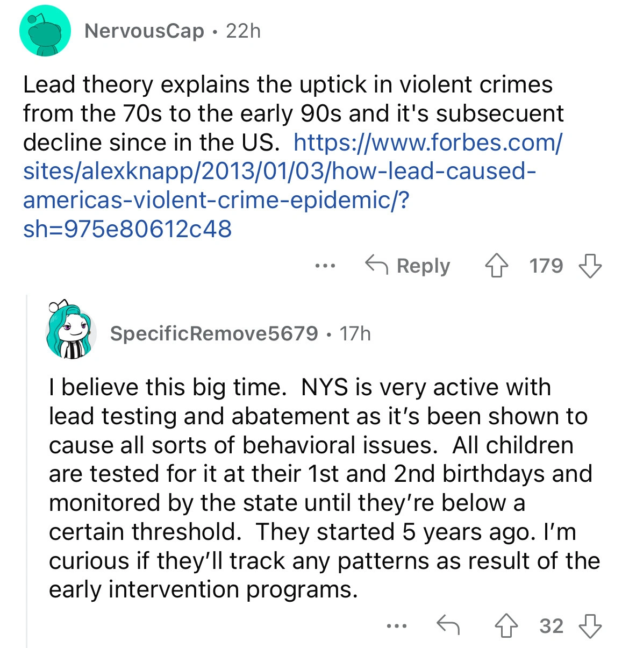The image size is (629, 648).
Task: Downvote SpecificRemove5679's comment
Action: [x=590, y=626]
